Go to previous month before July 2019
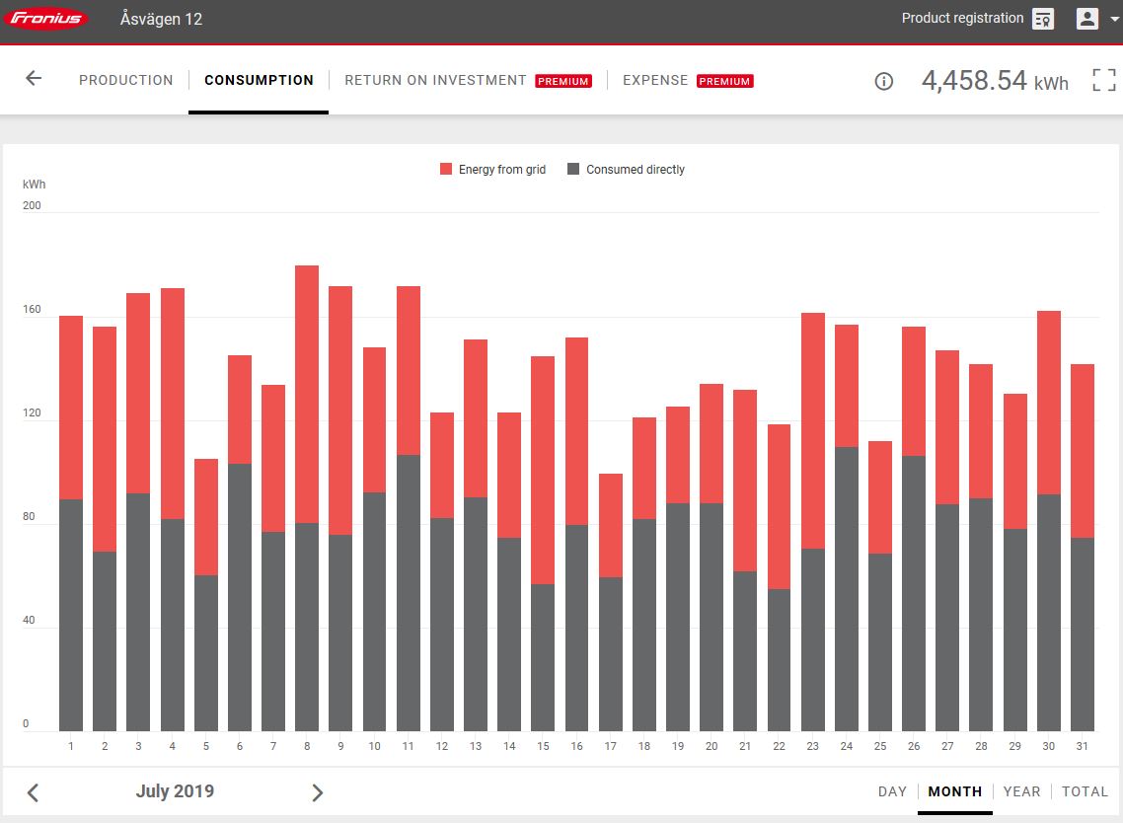This screenshot has height=823, width=1123. click(x=33, y=792)
